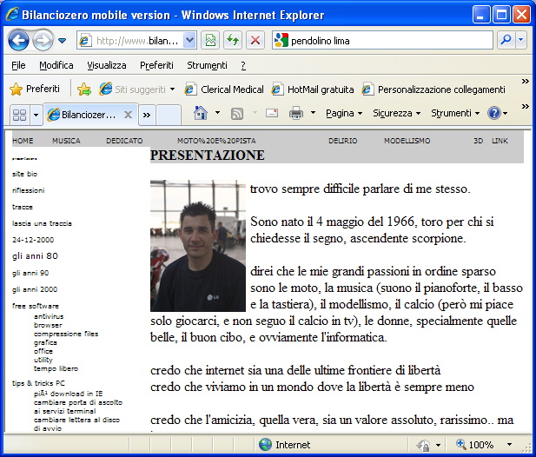Screen dimensions: 536x457
Task: Open the Strumenti menu in the menu bar
Action: (207, 65)
